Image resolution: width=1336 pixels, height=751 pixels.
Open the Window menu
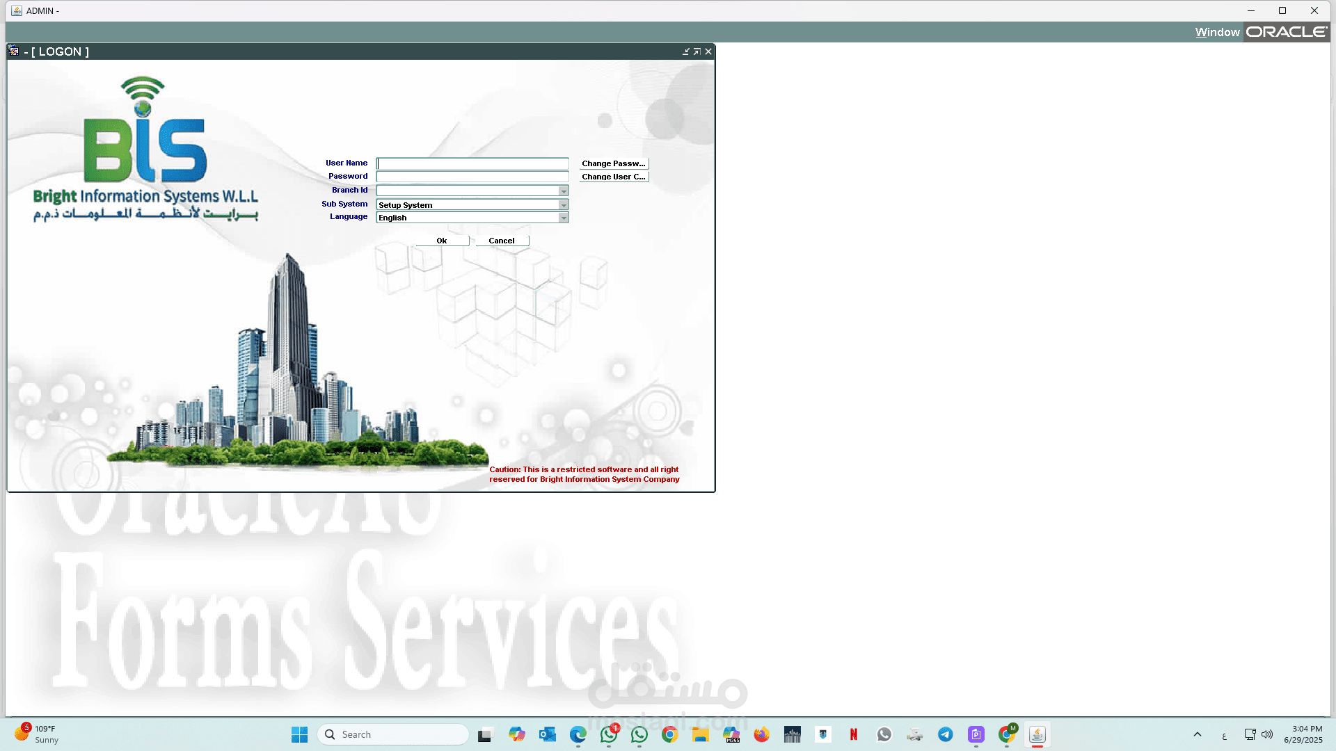tap(1217, 32)
